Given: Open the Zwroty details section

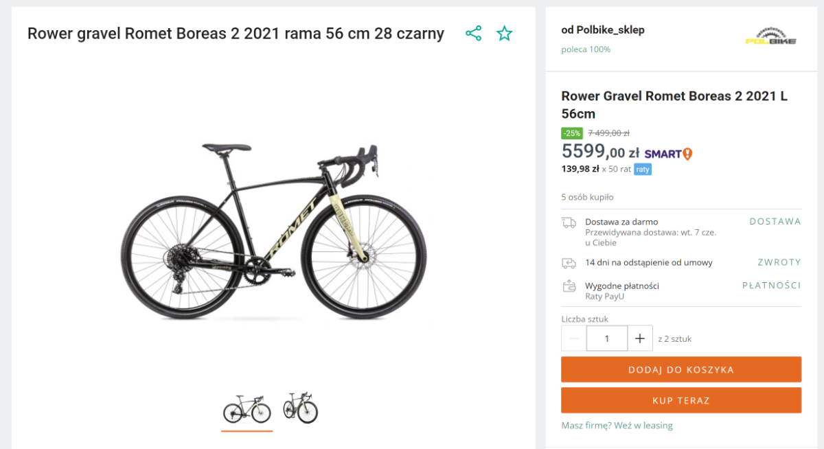Looking at the screenshot, I should pyautogui.click(x=779, y=262).
